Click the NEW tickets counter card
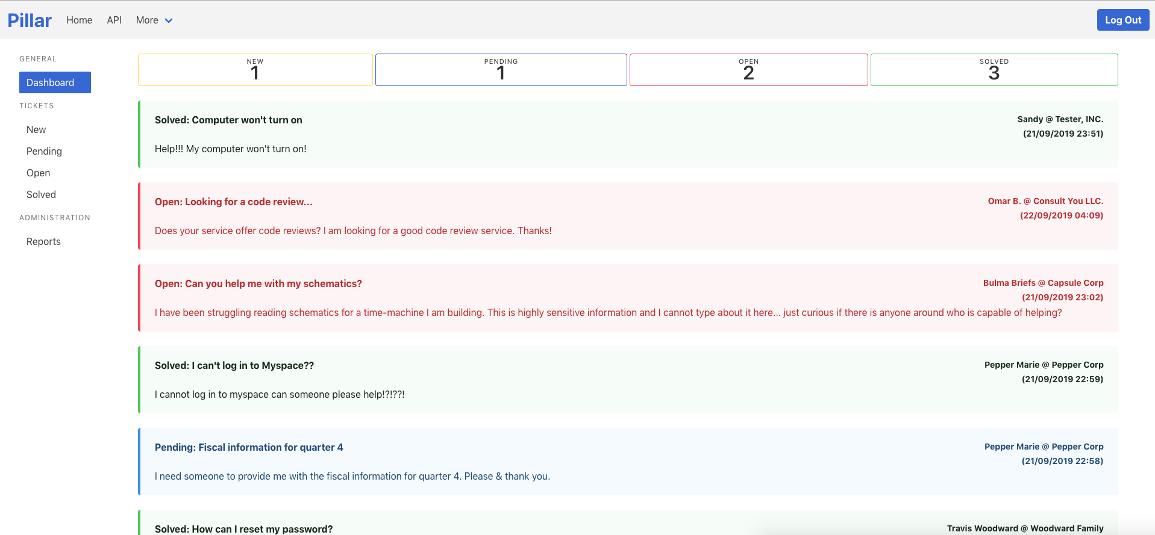The width and height of the screenshot is (1155, 535). point(255,70)
